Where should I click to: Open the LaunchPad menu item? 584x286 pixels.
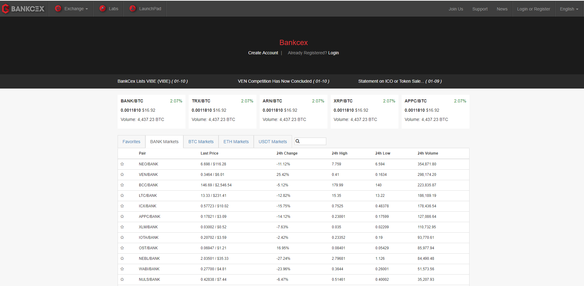(x=145, y=9)
